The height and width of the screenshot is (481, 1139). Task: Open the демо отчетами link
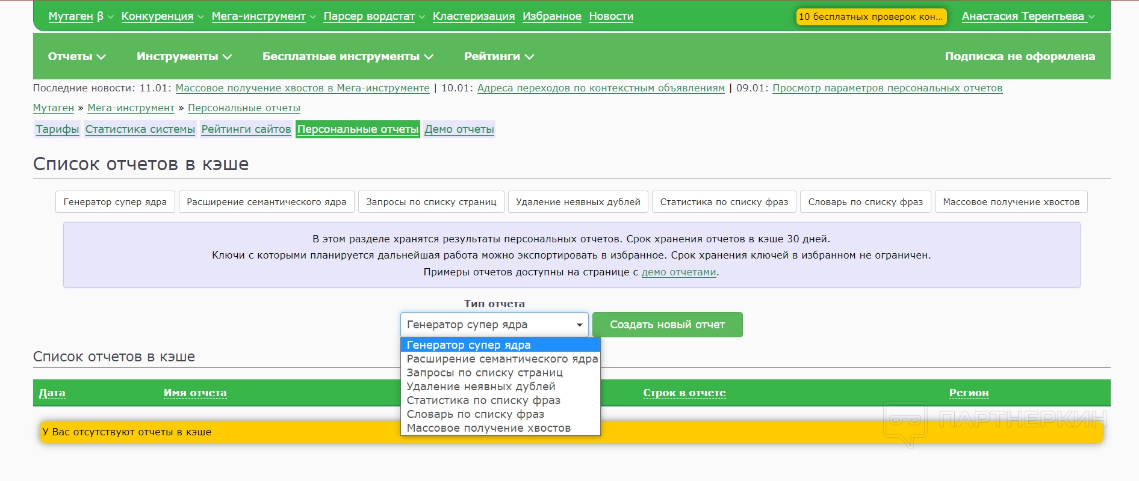pyautogui.click(x=678, y=272)
